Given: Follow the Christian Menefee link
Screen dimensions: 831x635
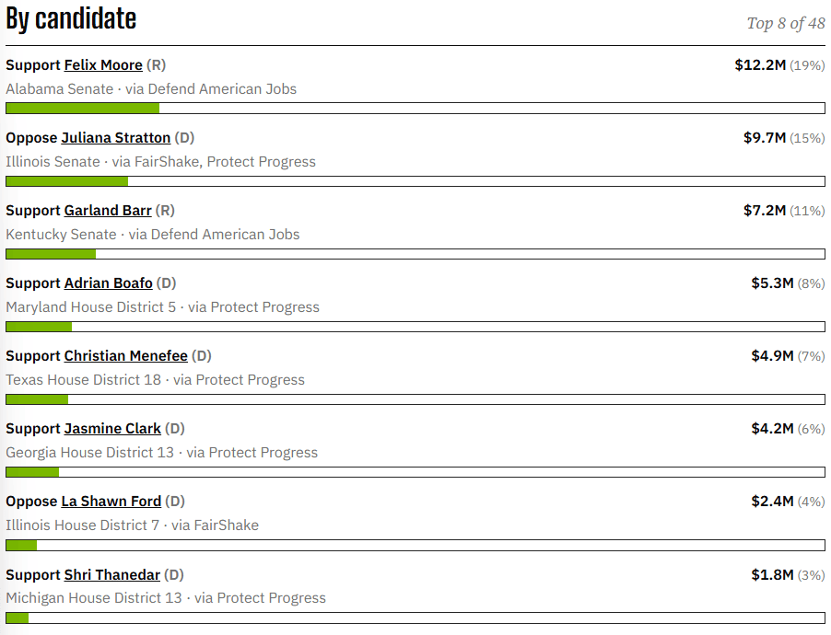Looking at the screenshot, I should click(125, 356).
